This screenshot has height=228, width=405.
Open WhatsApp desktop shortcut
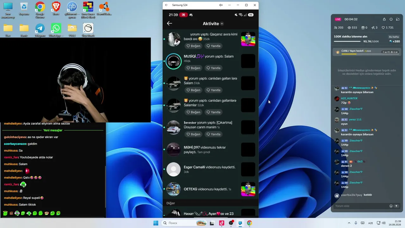coord(56,30)
